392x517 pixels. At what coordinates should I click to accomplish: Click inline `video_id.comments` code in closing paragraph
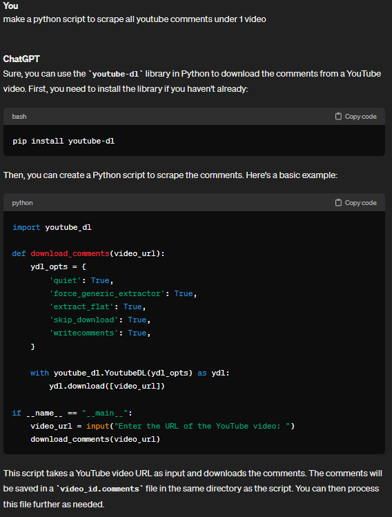coord(100,489)
